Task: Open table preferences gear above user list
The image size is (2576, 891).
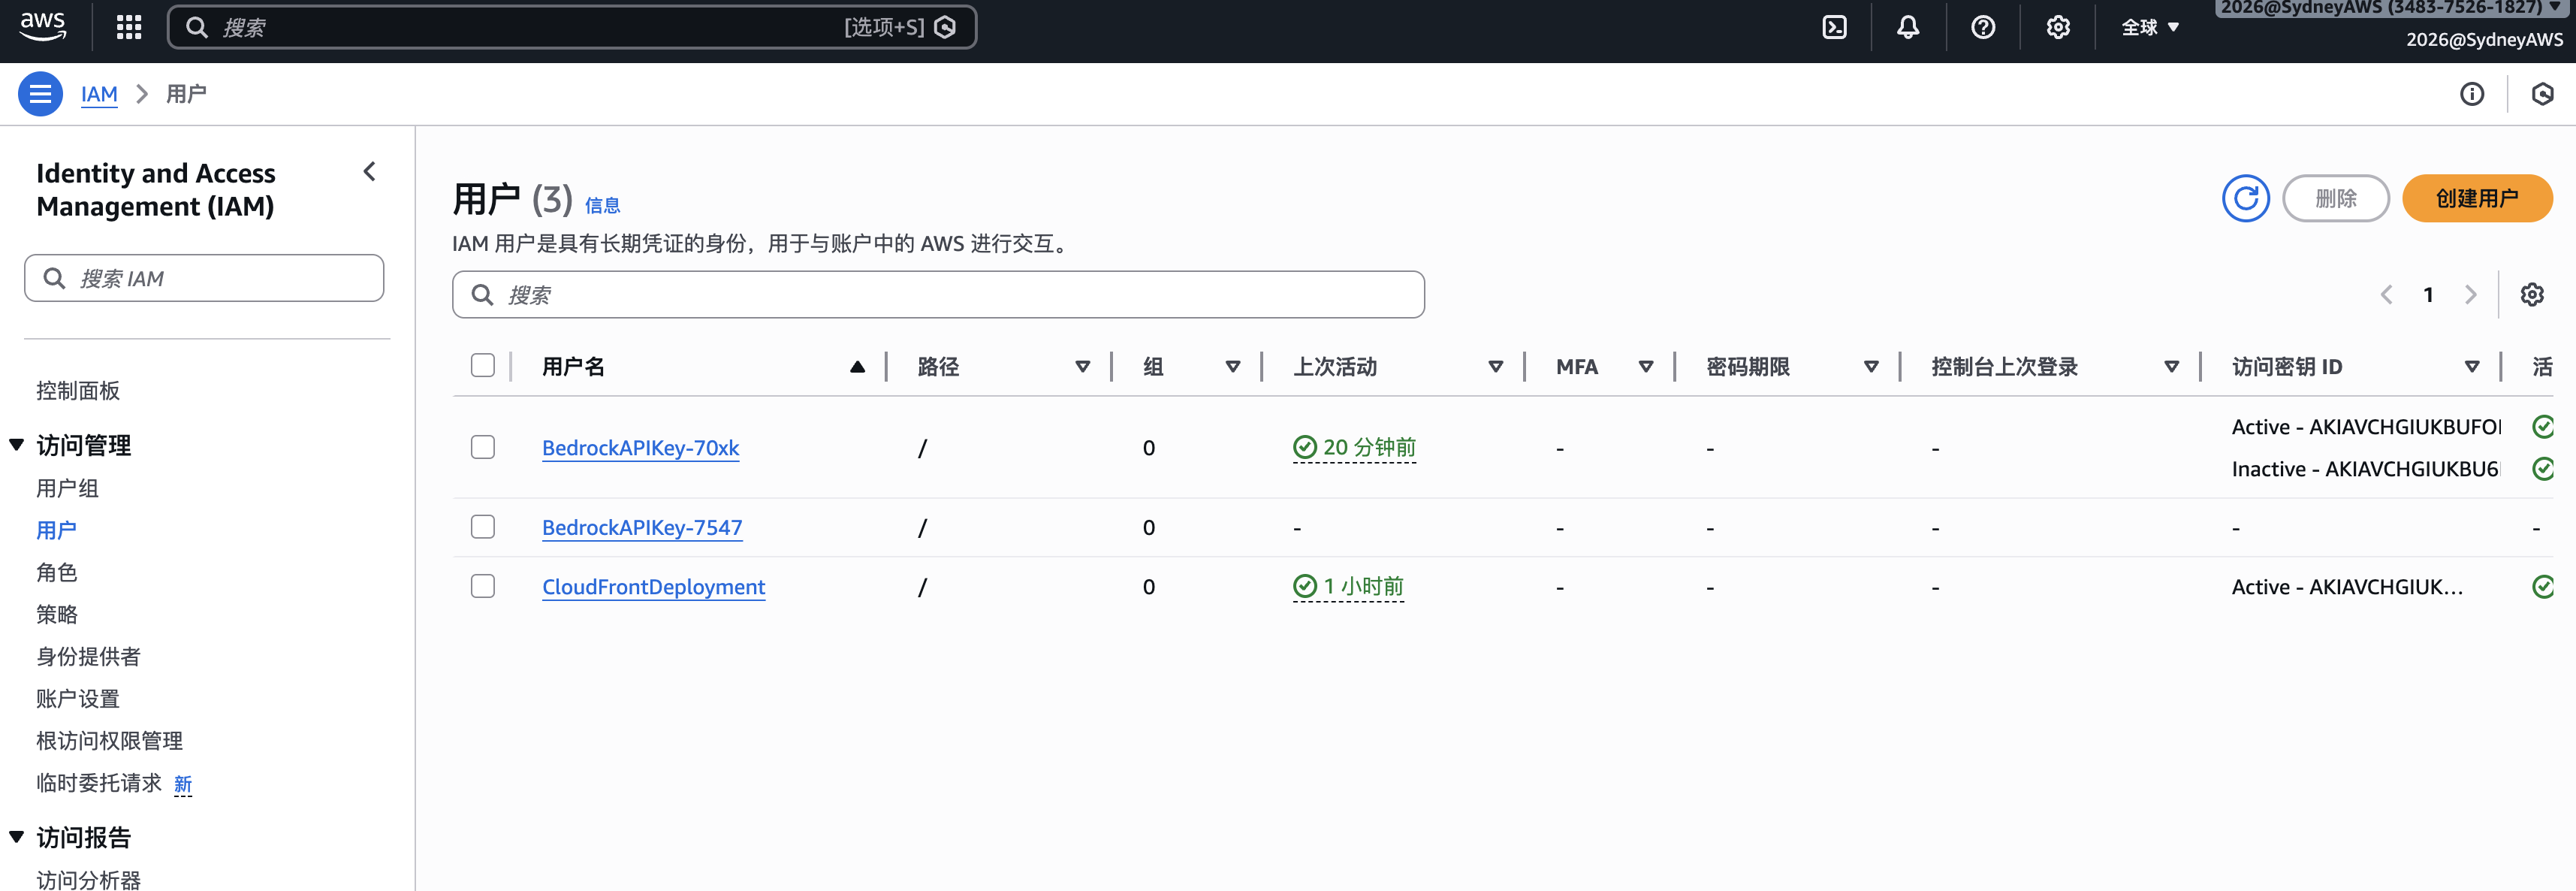Action: click(x=2532, y=294)
